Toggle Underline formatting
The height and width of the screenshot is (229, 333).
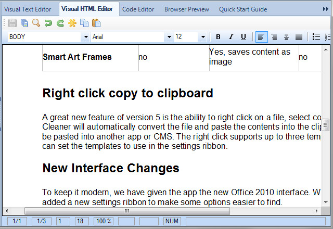click(x=244, y=37)
